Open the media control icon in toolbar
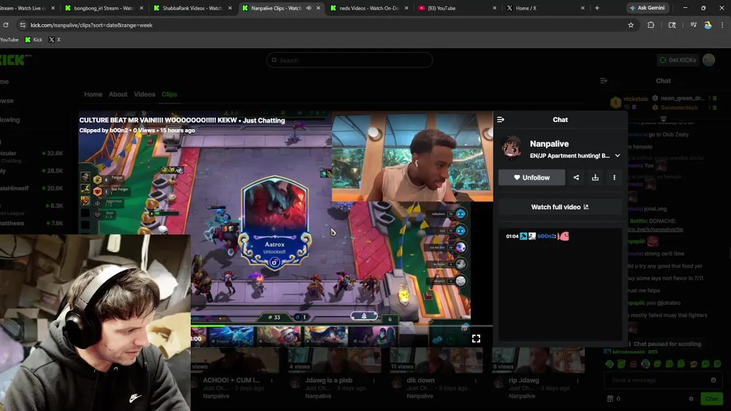The image size is (731, 411). pyautogui.click(x=693, y=25)
